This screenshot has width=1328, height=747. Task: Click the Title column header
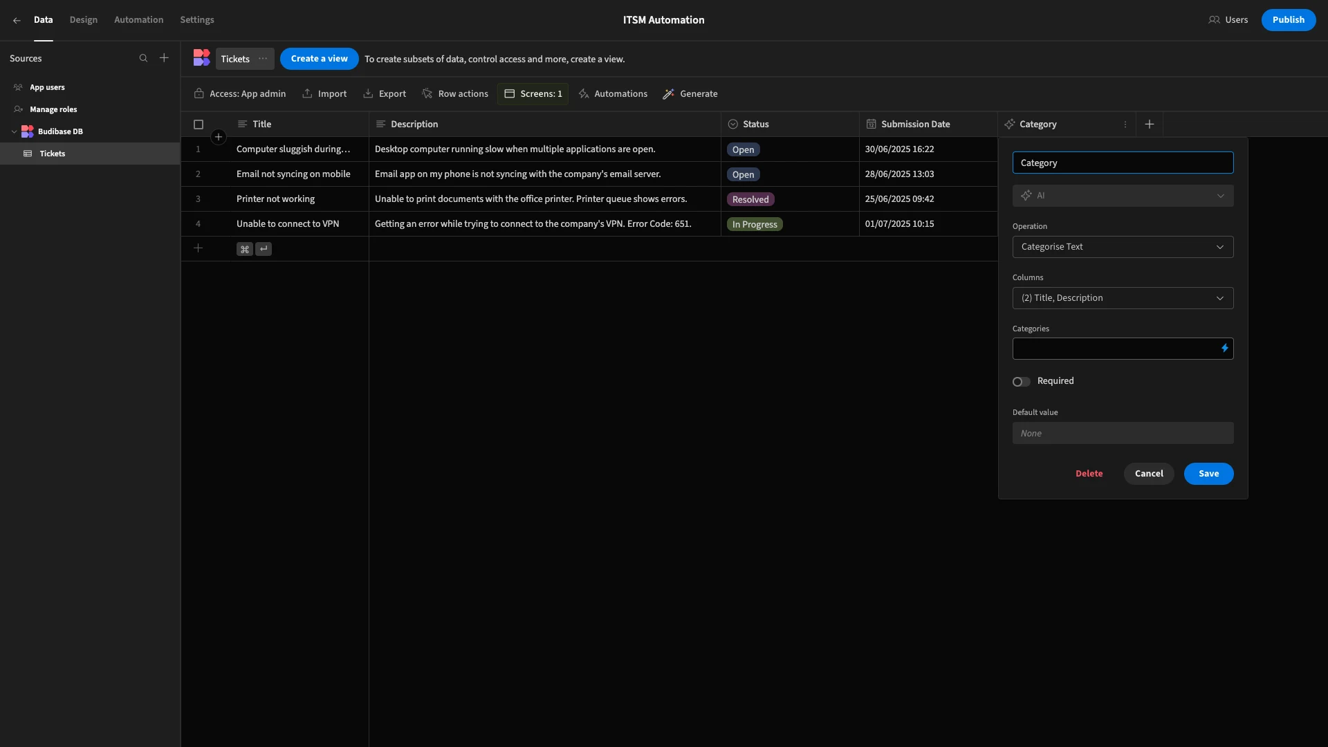(299, 124)
